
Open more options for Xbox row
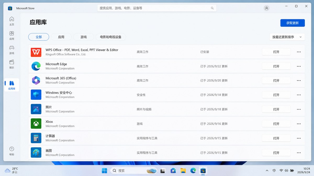(299, 124)
